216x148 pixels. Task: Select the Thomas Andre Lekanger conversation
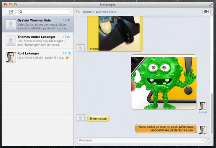tap(38, 41)
